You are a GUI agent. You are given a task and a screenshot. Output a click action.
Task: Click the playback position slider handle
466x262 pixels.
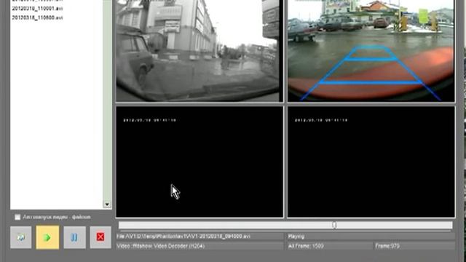pos(334,225)
